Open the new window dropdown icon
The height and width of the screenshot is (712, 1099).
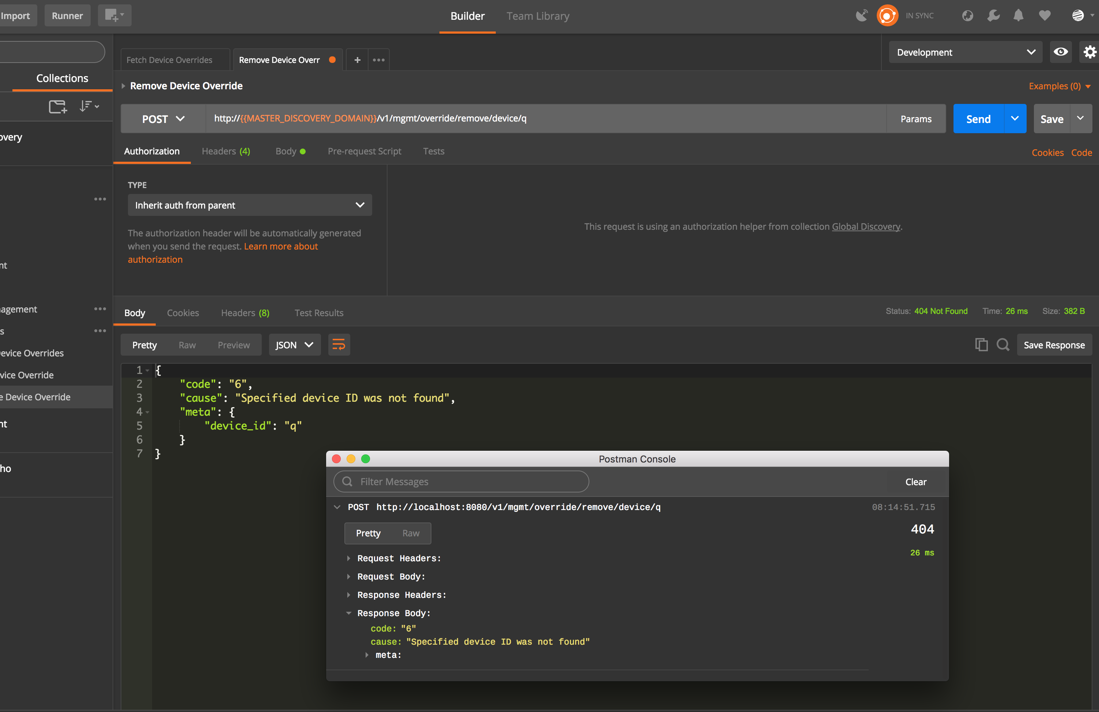coord(114,15)
